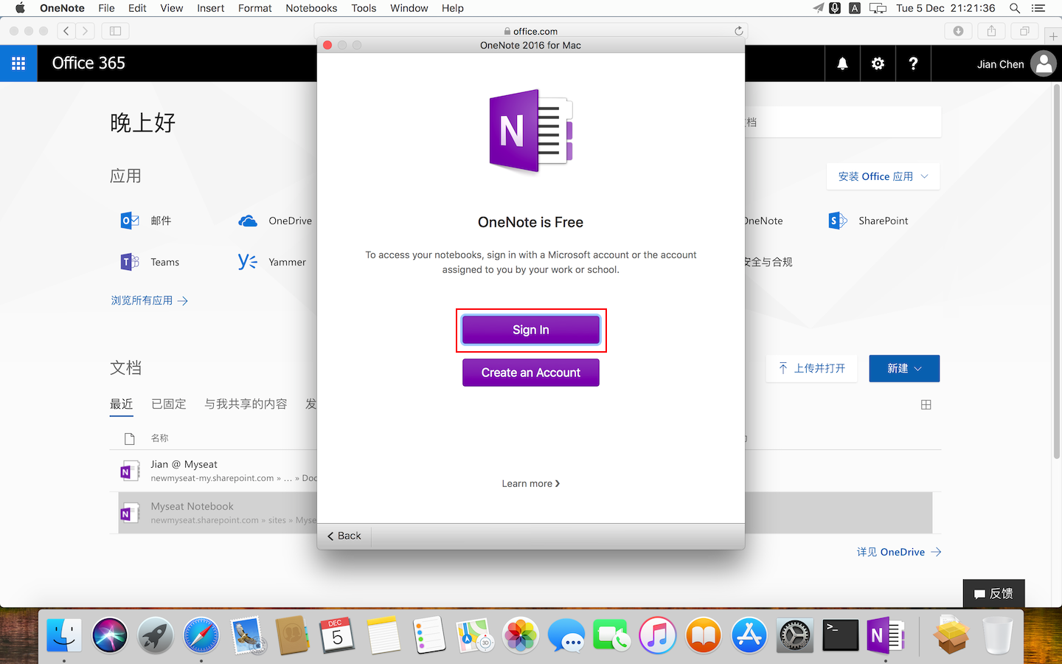Open the Yammer app tile
1062x664 pixels.
pyautogui.click(x=272, y=262)
